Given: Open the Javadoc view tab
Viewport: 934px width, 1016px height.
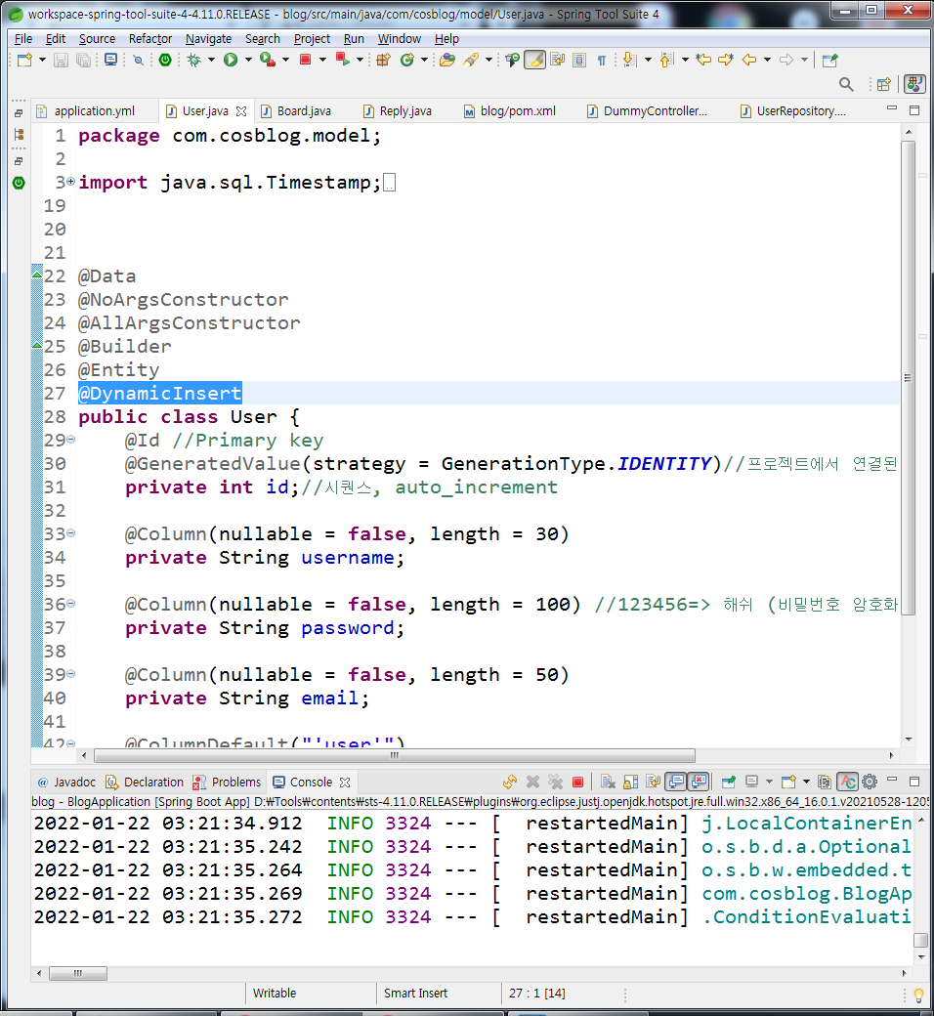Looking at the screenshot, I should pos(66,783).
